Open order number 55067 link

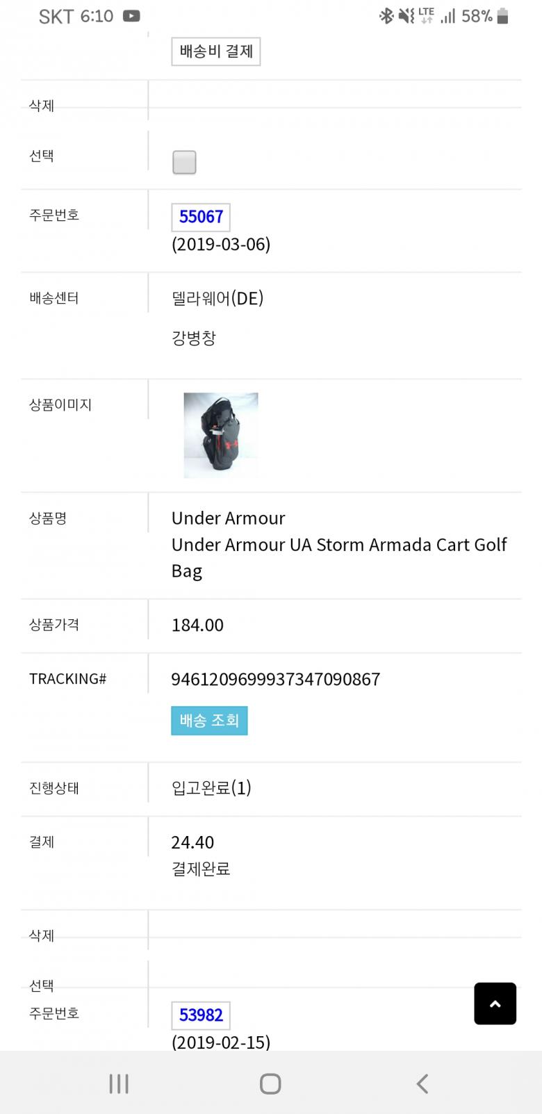point(201,217)
